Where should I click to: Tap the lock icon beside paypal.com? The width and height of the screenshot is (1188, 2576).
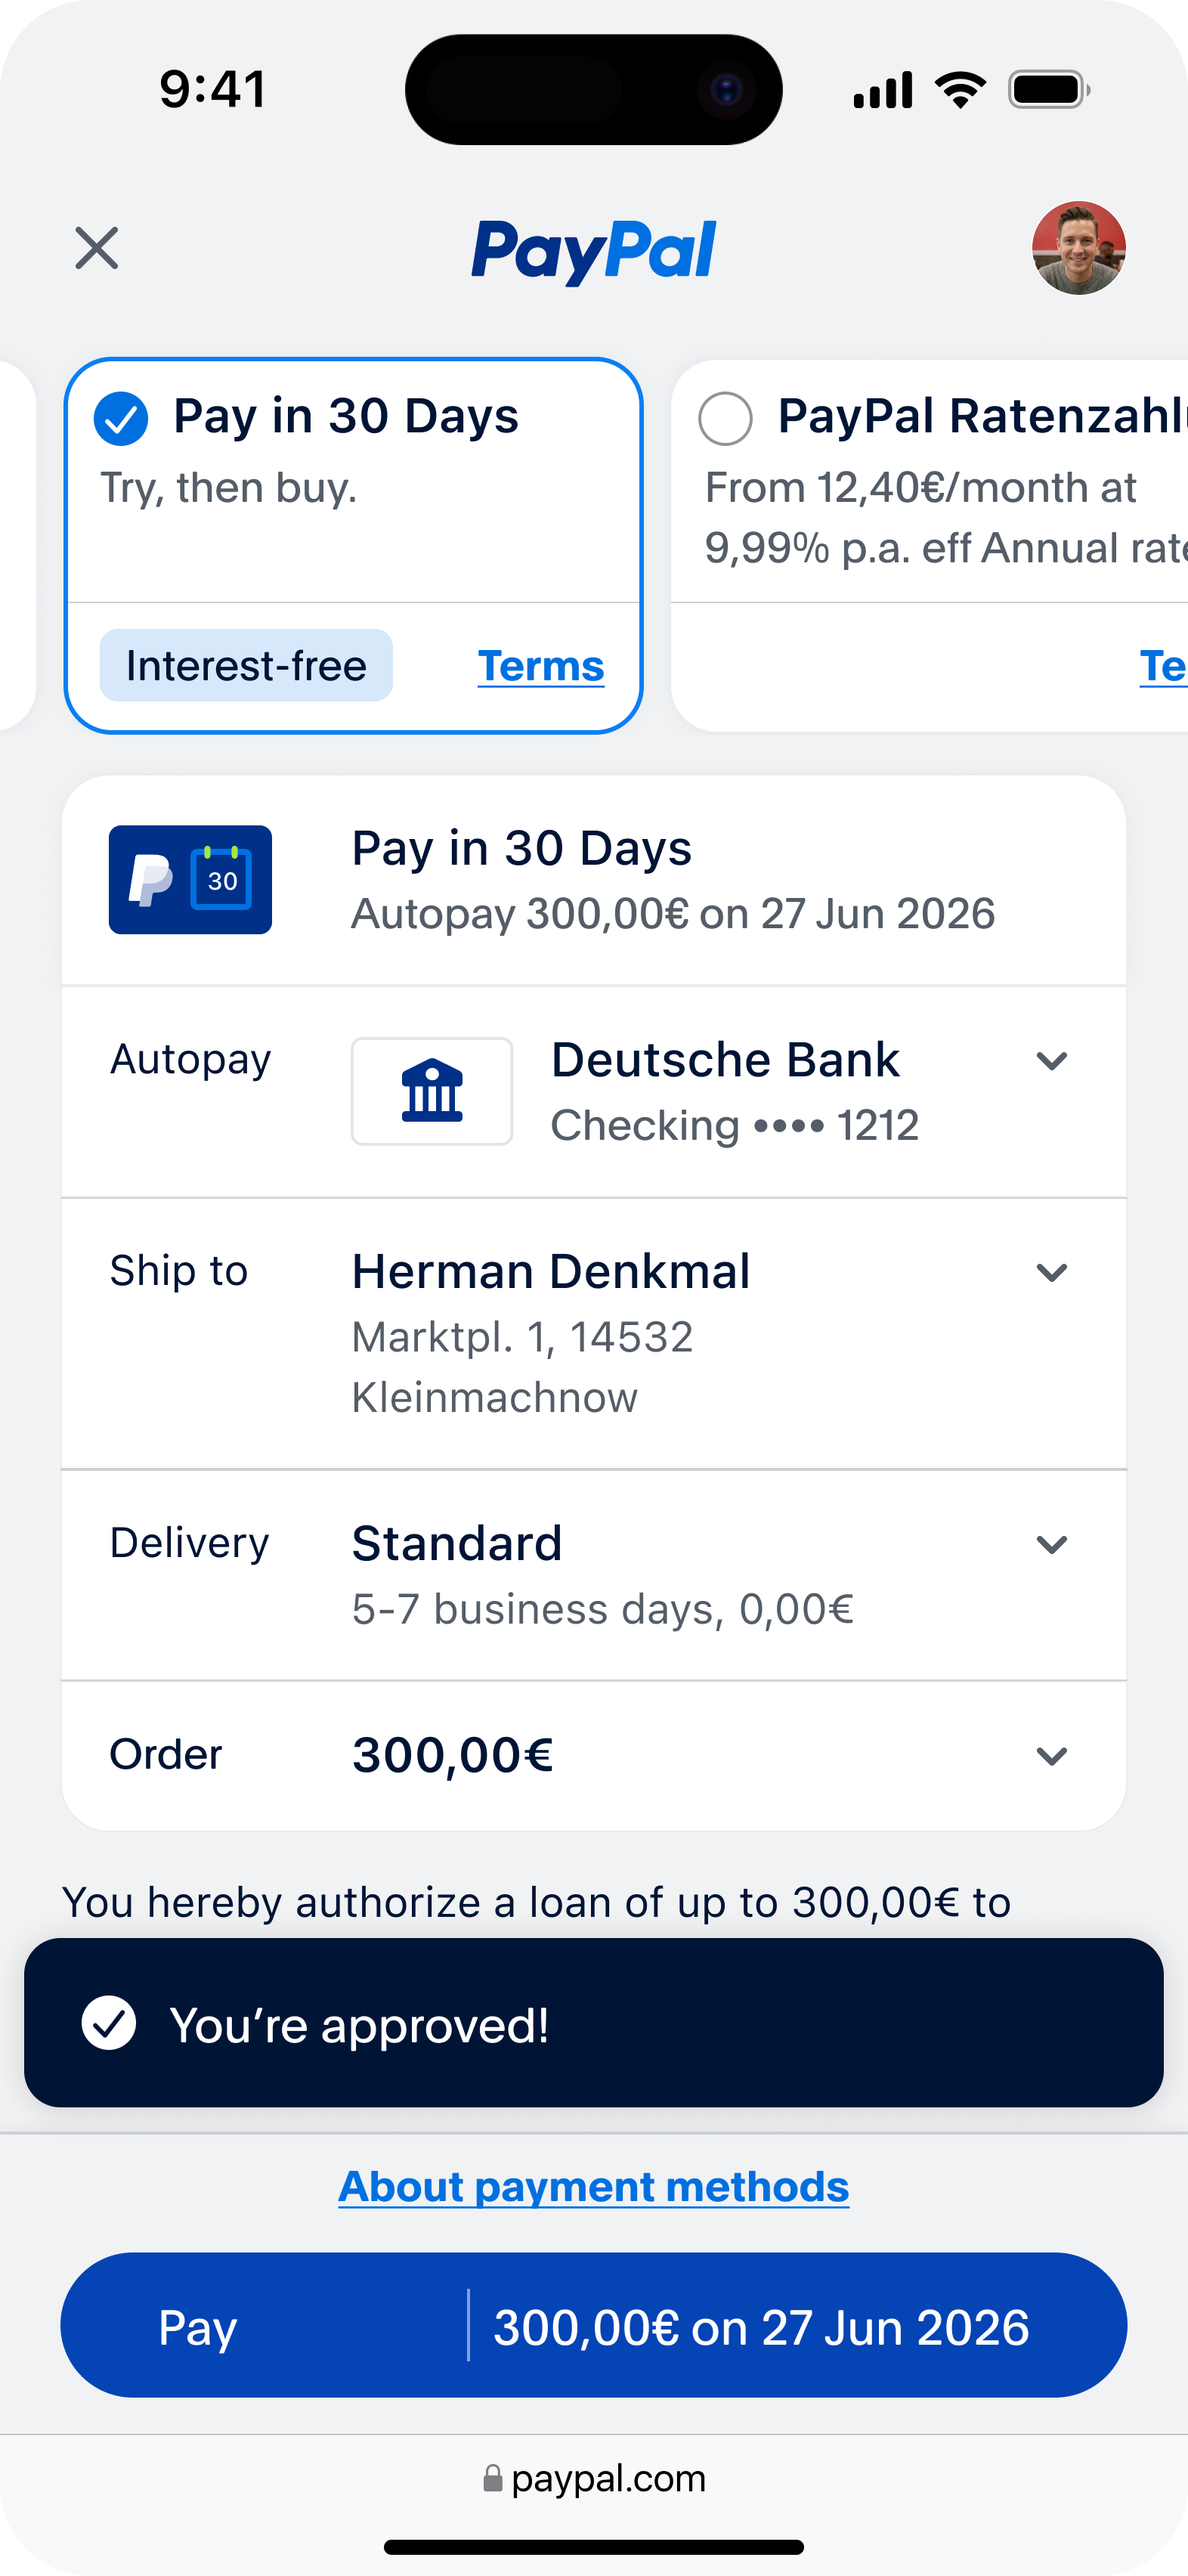[x=492, y=2478]
